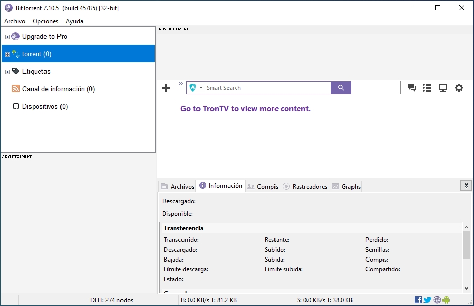The width and height of the screenshot is (474, 306).
Task: Click the Límite descarga label
Action: [186, 269]
